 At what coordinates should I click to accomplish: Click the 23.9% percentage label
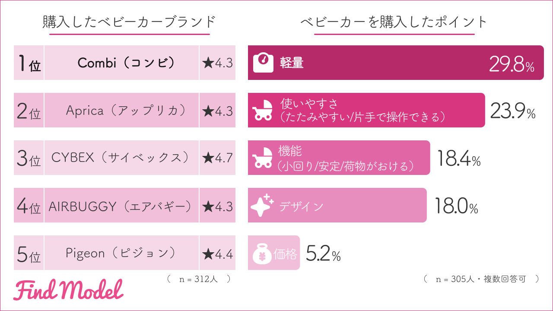(513, 111)
